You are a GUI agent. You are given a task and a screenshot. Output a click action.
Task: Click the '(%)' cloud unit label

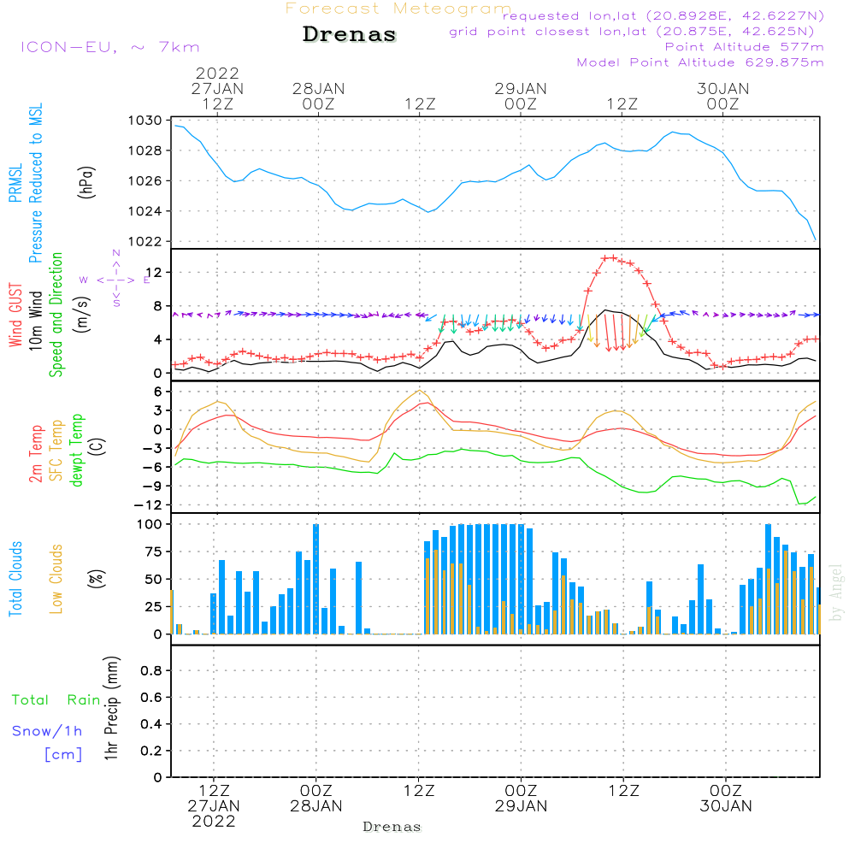pos(97,579)
